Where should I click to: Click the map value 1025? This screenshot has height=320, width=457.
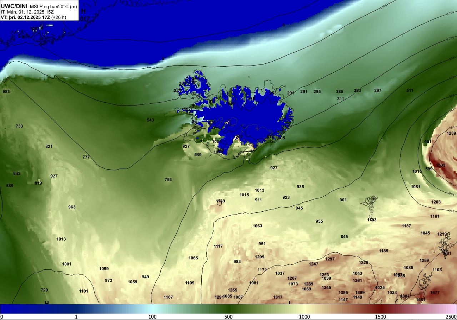pos(380,288)
